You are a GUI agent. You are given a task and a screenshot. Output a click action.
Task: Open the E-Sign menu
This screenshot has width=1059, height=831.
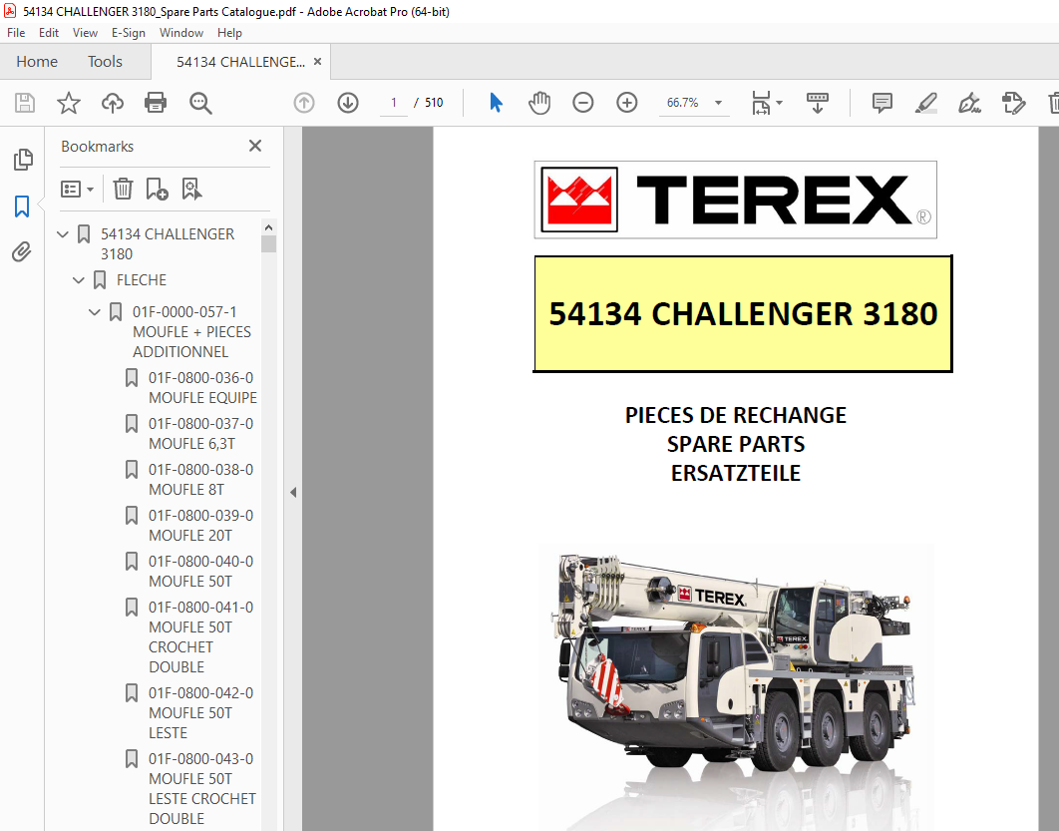coord(129,33)
